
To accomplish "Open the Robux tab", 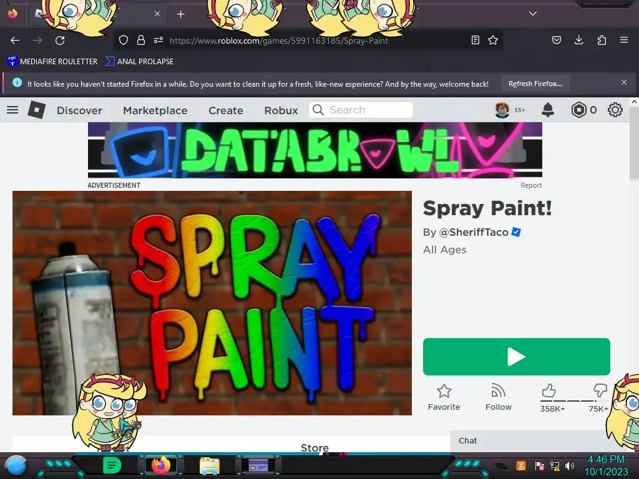I will tap(281, 110).
